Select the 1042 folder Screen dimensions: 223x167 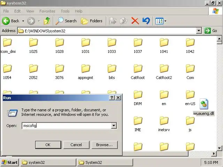click(190, 46)
